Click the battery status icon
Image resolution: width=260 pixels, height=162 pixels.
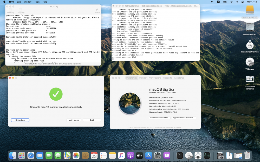coord(225,2)
